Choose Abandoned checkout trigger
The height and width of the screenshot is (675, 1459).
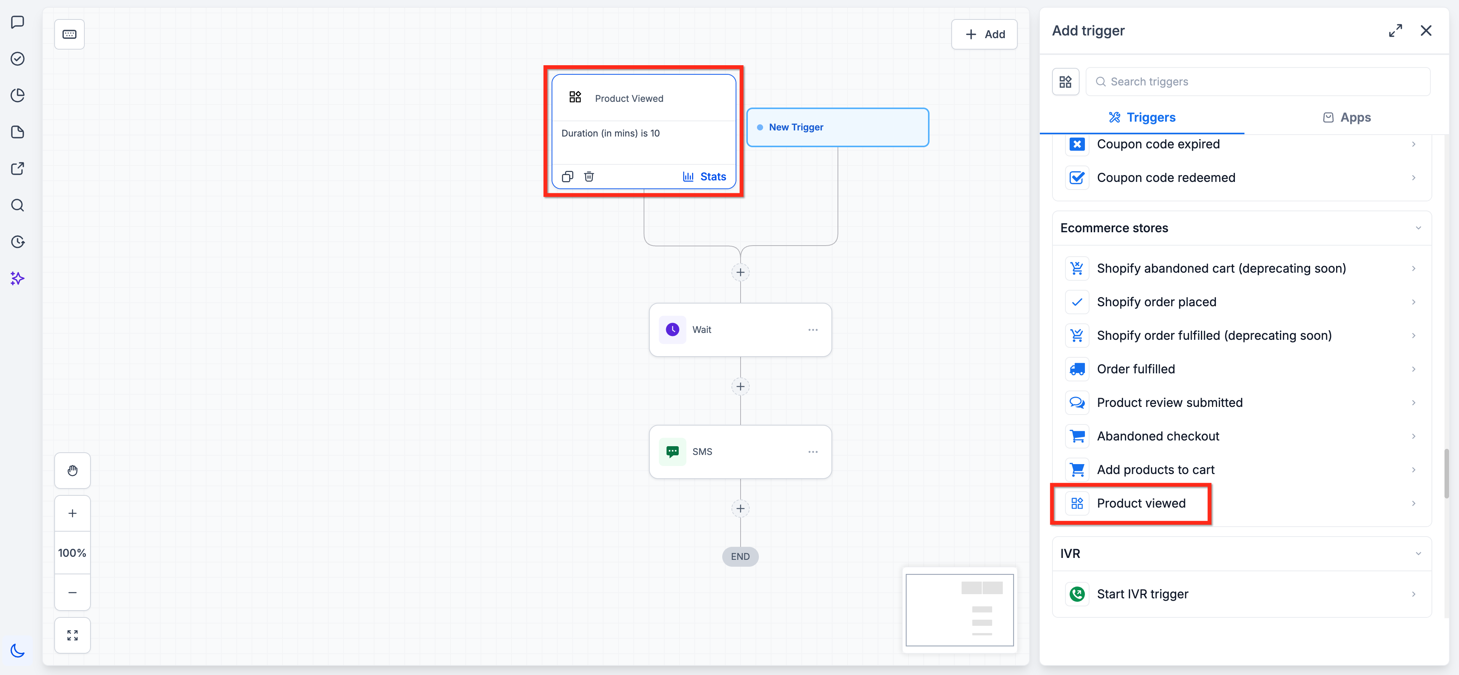pyautogui.click(x=1241, y=436)
